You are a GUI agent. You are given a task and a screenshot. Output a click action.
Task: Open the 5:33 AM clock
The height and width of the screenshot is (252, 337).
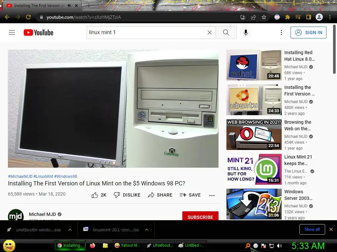click(x=308, y=246)
